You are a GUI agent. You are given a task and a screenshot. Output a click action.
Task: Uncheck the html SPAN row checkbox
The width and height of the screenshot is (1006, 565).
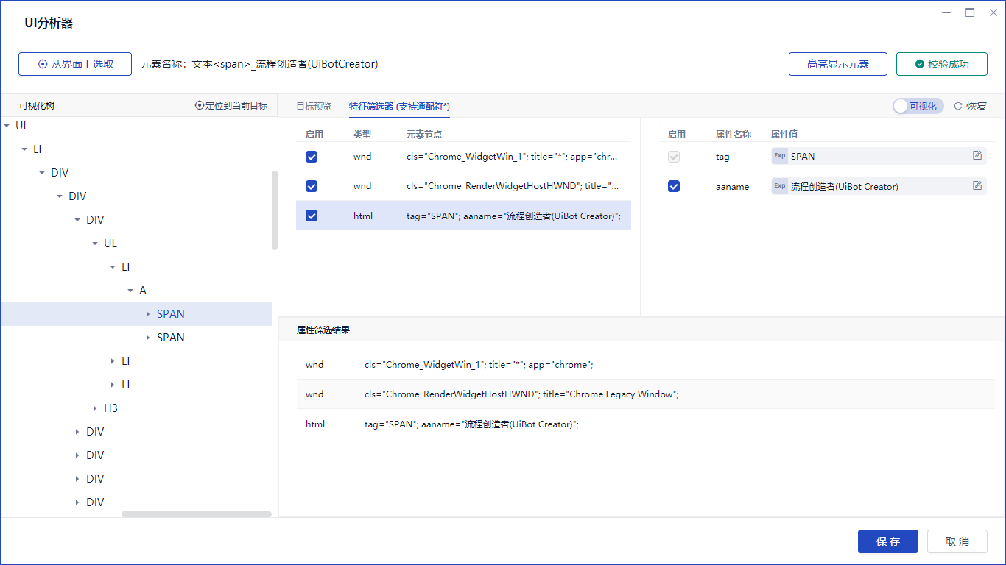312,216
